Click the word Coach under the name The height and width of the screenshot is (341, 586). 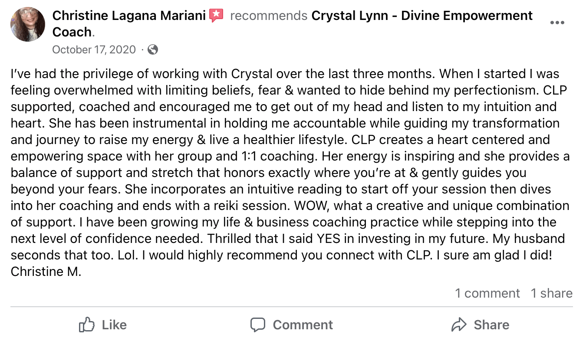(x=72, y=32)
